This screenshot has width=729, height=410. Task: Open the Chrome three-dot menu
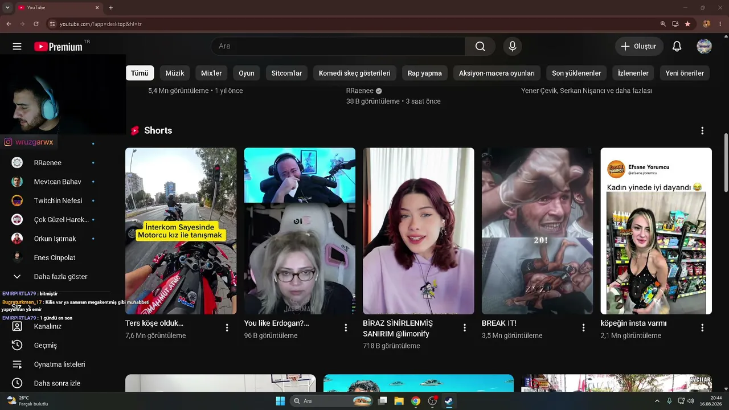tap(720, 24)
